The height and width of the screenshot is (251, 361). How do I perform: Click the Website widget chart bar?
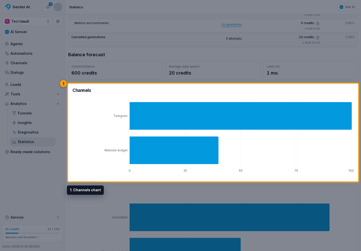174,150
